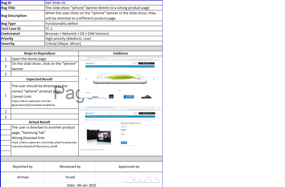285x187 pixels.
Task: Click the "Date : 06-Jan-2025" cell
Action: [81, 185]
